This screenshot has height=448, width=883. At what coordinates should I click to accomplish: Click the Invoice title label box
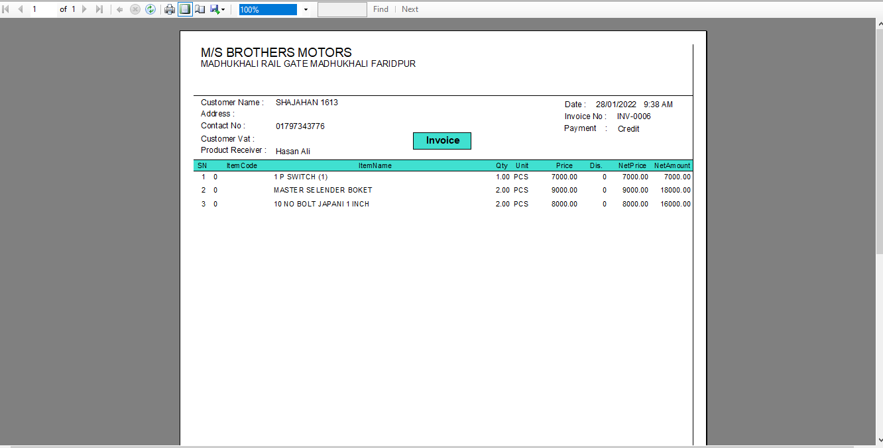pyautogui.click(x=442, y=140)
